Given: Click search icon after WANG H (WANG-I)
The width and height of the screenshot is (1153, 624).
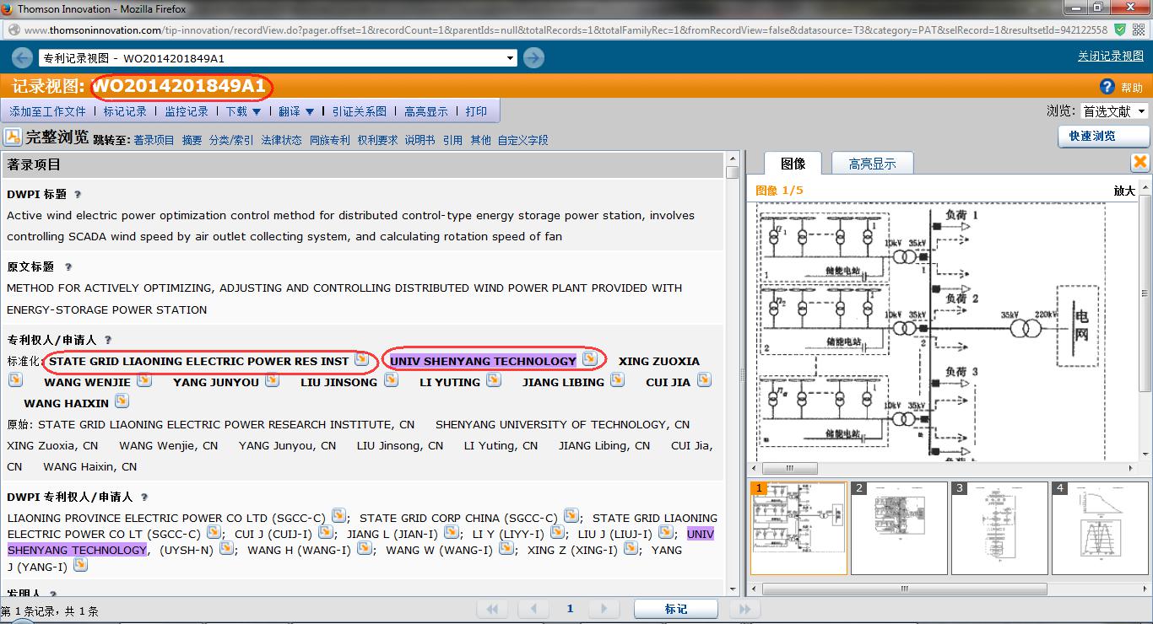Looking at the screenshot, I should pyautogui.click(x=365, y=548).
